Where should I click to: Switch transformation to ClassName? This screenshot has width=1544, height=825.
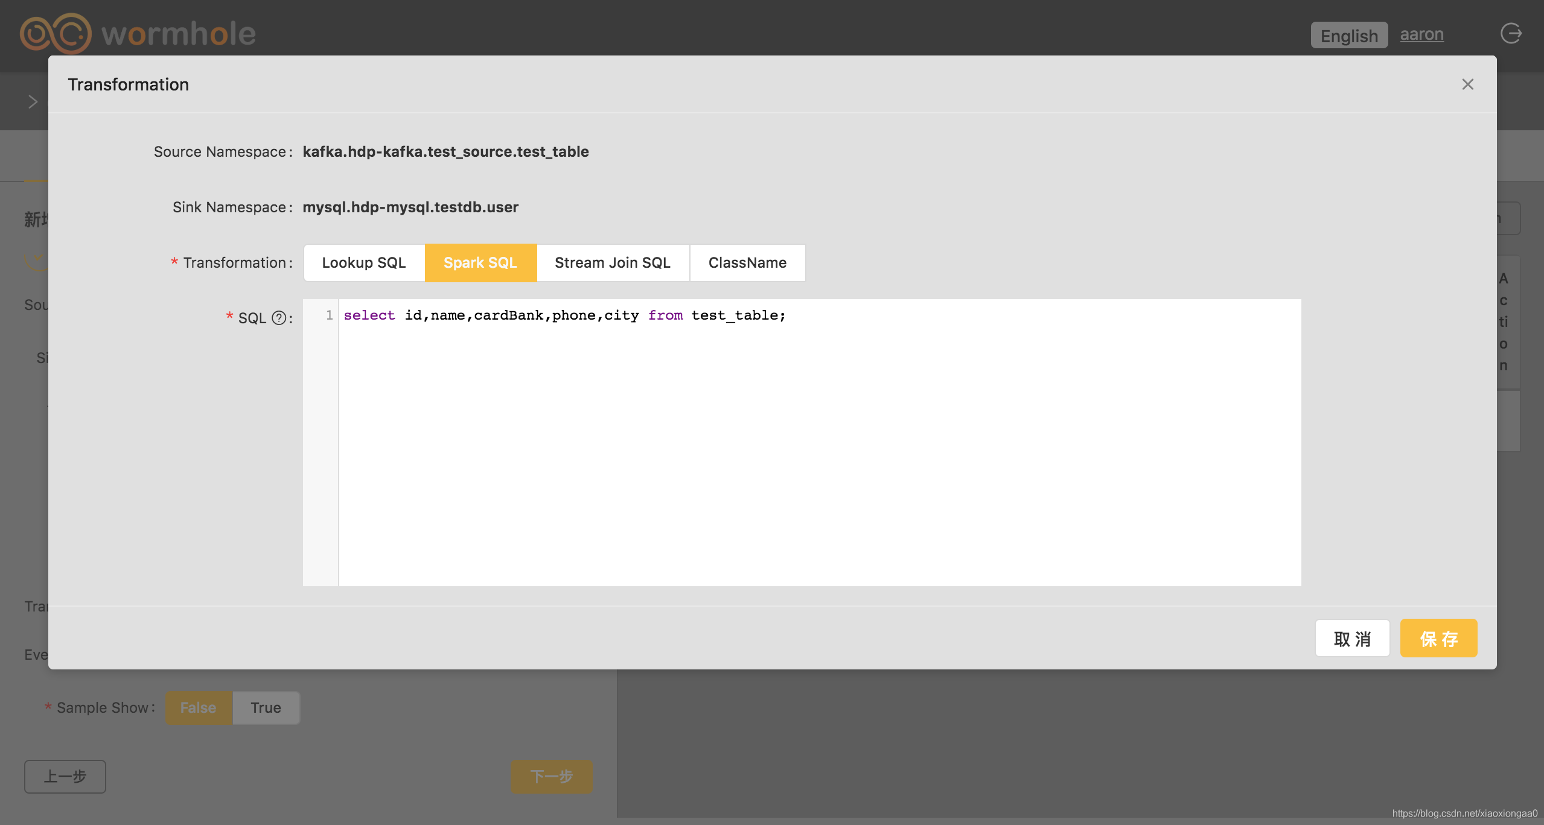tap(747, 263)
